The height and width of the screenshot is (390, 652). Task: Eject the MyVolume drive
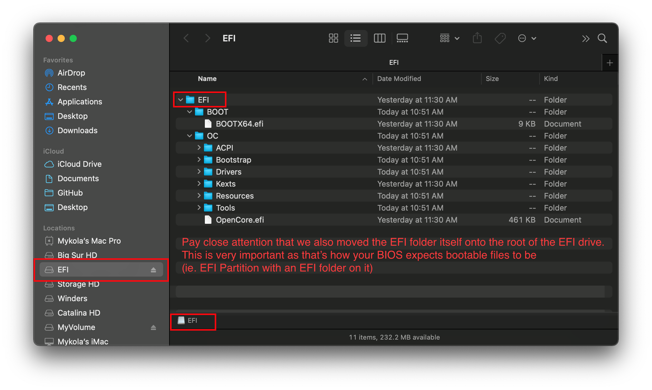click(x=153, y=327)
